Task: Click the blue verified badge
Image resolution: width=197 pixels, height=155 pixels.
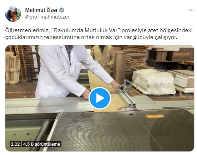Action: 61,10
